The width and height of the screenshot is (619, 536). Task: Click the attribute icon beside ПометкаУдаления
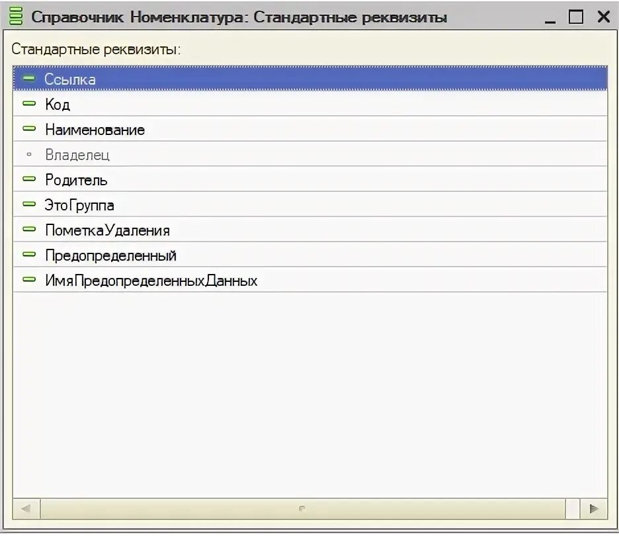pos(29,229)
